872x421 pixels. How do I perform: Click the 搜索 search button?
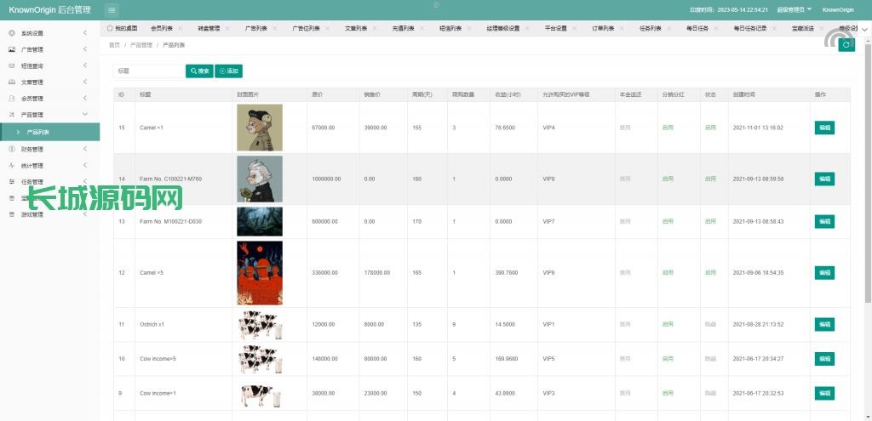(199, 71)
